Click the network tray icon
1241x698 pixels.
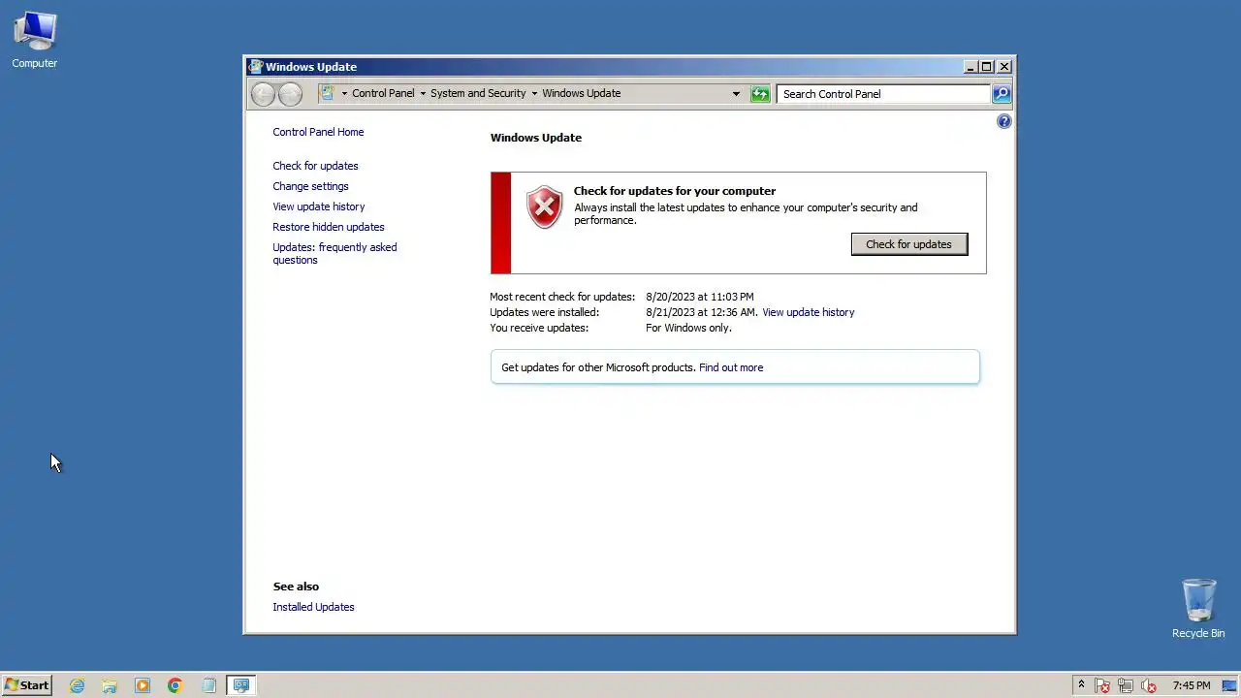point(1126,685)
